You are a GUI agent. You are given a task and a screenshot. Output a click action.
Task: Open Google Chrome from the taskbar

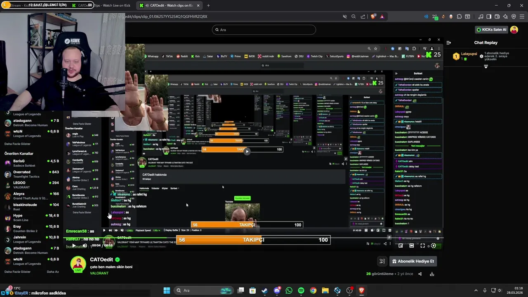[313, 290]
